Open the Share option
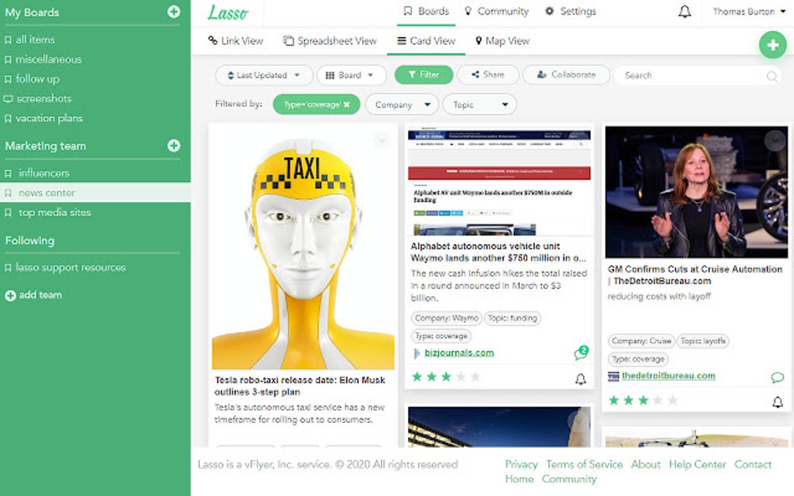The height and width of the screenshot is (496, 794). (487, 75)
